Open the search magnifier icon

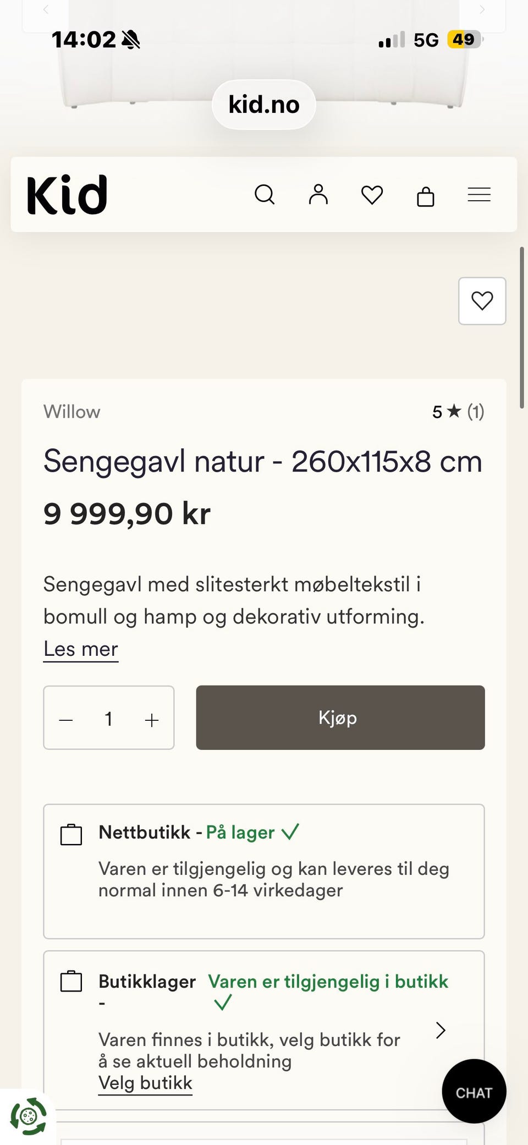[265, 195]
